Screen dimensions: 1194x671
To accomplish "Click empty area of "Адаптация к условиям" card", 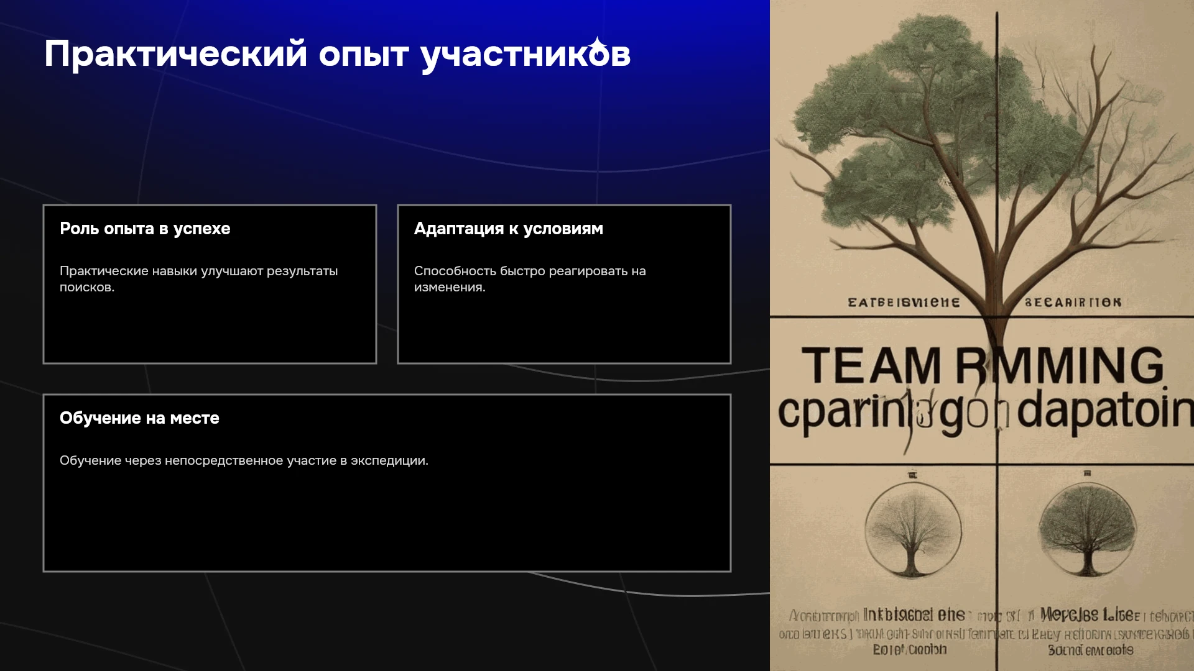I will (564, 329).
